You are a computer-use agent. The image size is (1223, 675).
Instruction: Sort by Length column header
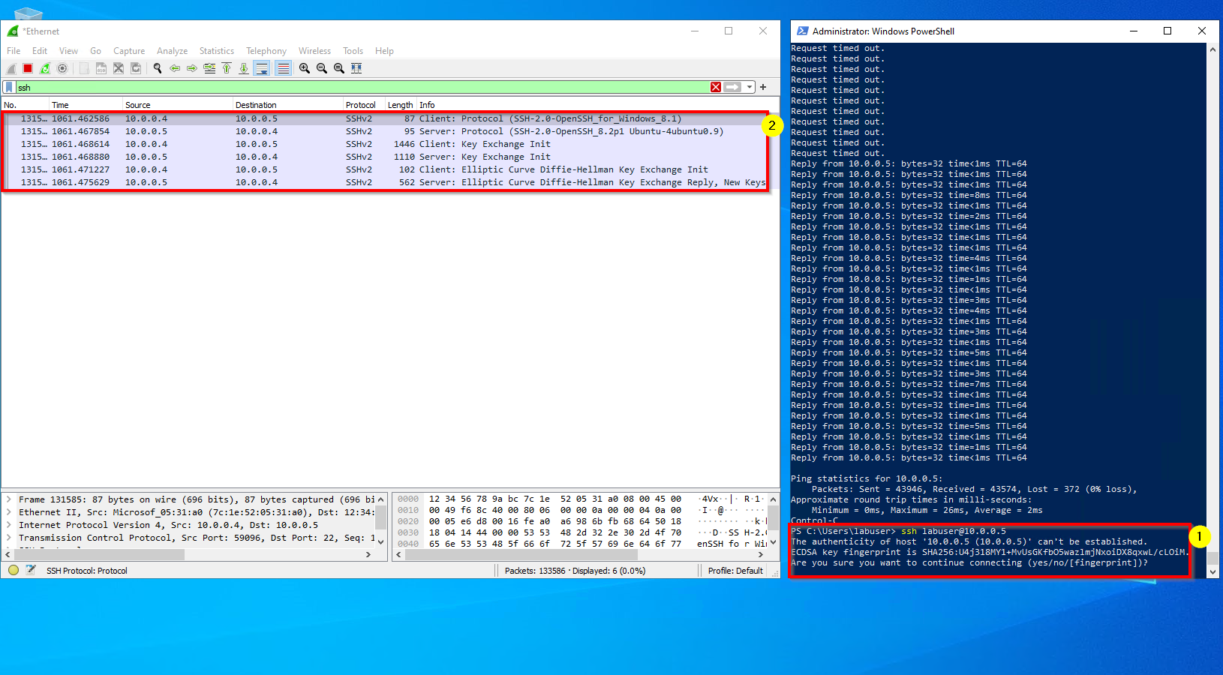401,105
